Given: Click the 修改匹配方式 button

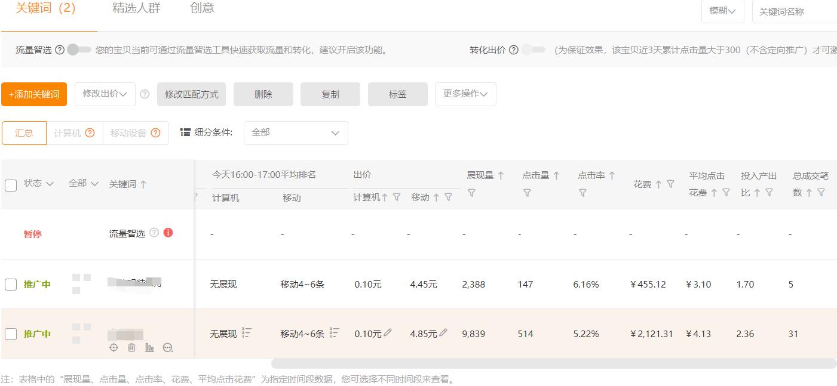Looking at the screenshot, I should [x=191, y=94].
